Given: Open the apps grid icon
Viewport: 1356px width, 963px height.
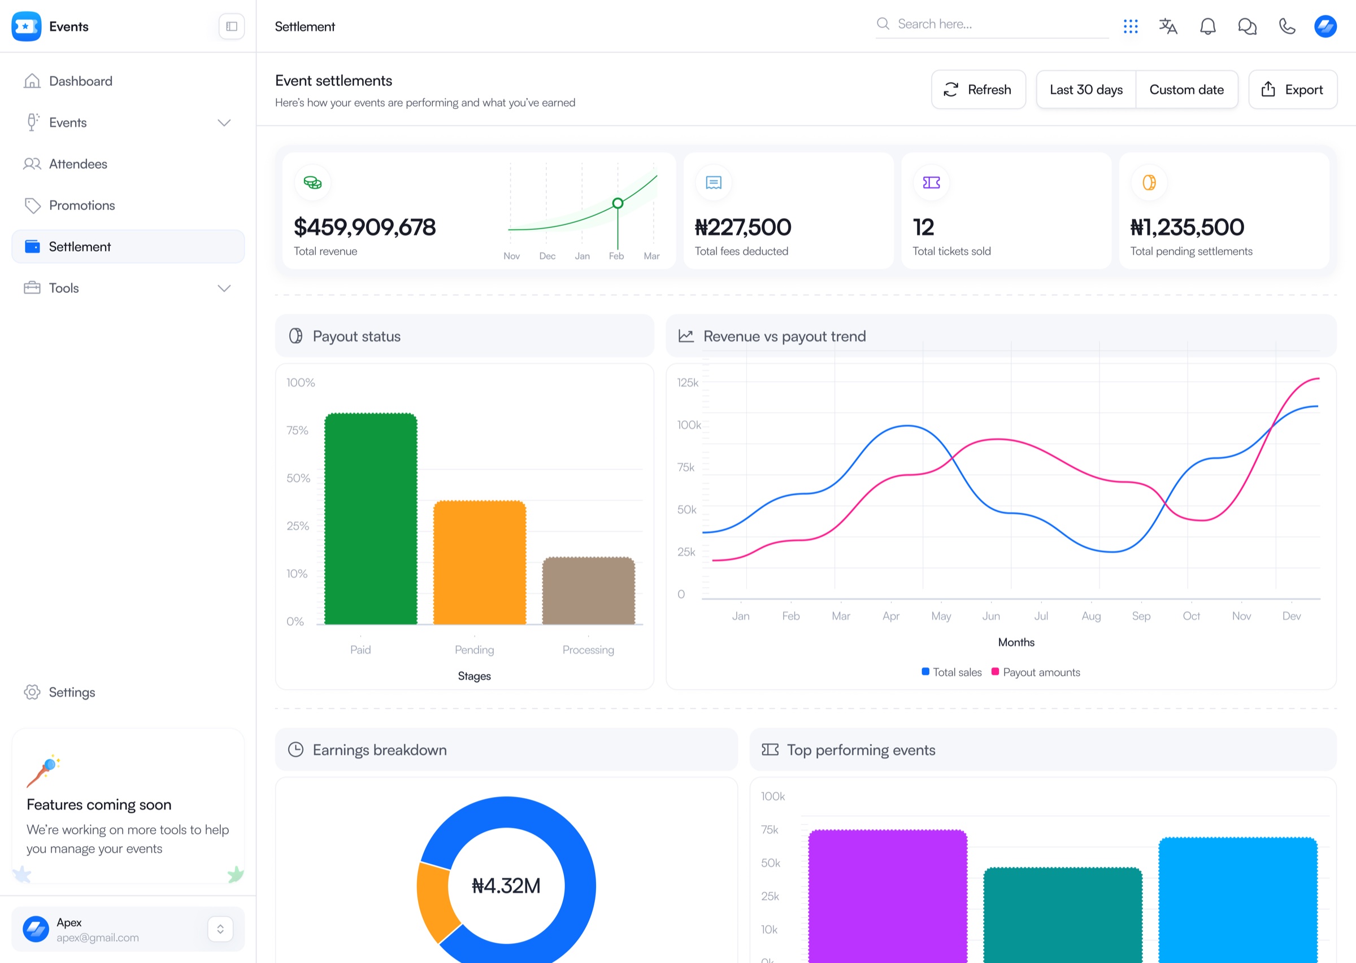Looking at the screenshot, I should (1130, 26).
